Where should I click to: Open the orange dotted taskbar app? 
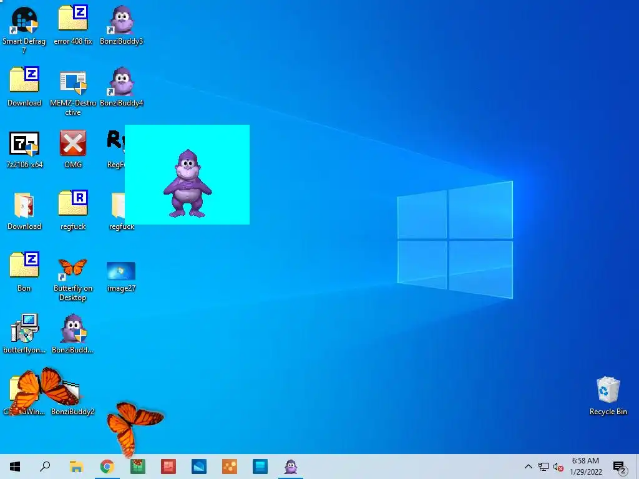coord(230,467)
